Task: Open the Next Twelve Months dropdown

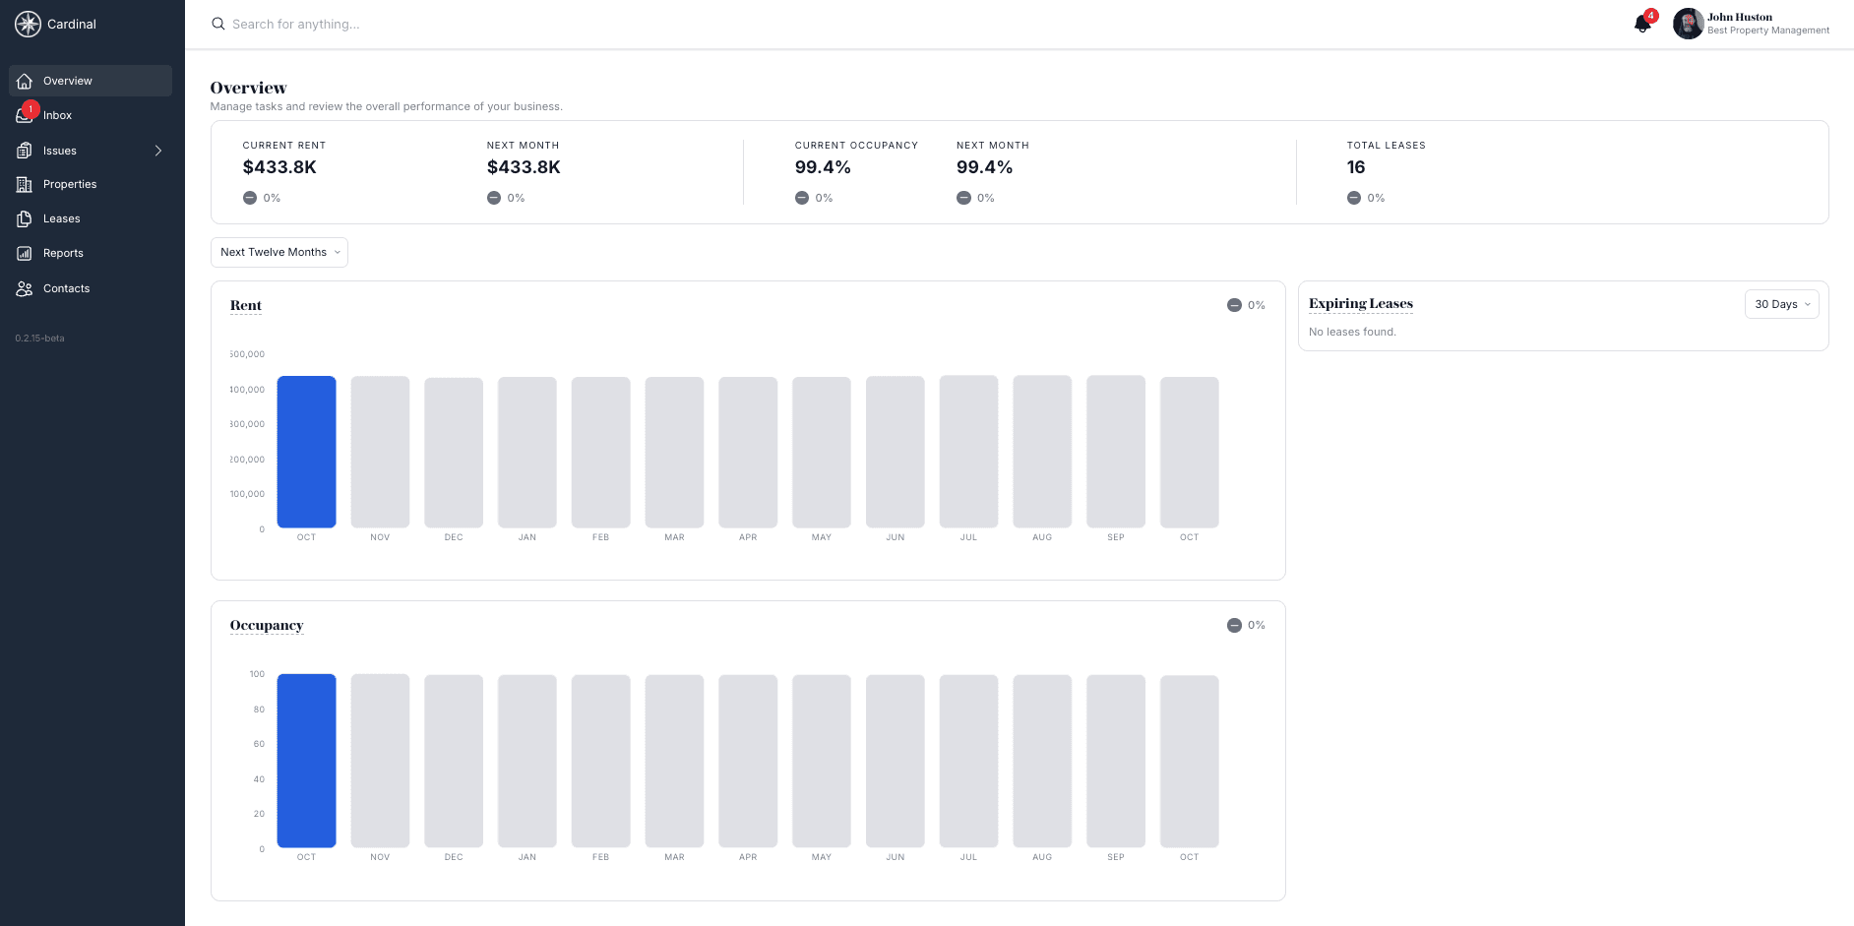Action: 278,252
